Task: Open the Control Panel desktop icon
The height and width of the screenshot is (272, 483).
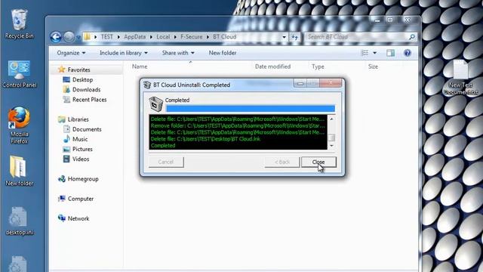Action: coord(20,74)
